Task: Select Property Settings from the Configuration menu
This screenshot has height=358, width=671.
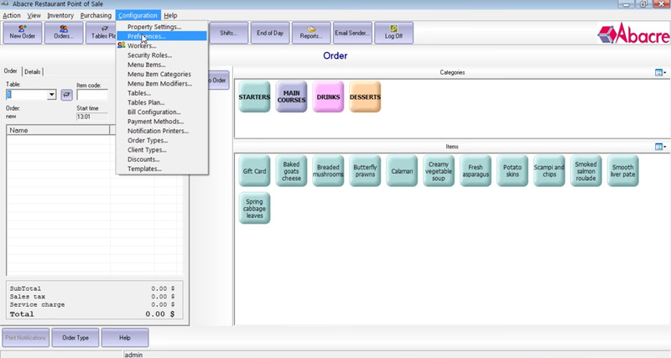Action: (x=162, y=27)
